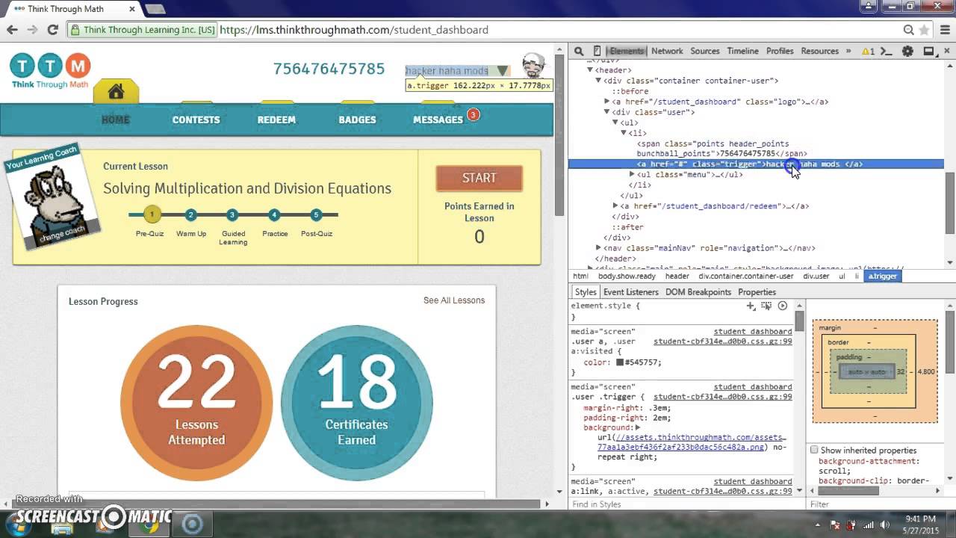
Task: Select the Pre-Quiz step 1 marker
Action: (152, 214)
